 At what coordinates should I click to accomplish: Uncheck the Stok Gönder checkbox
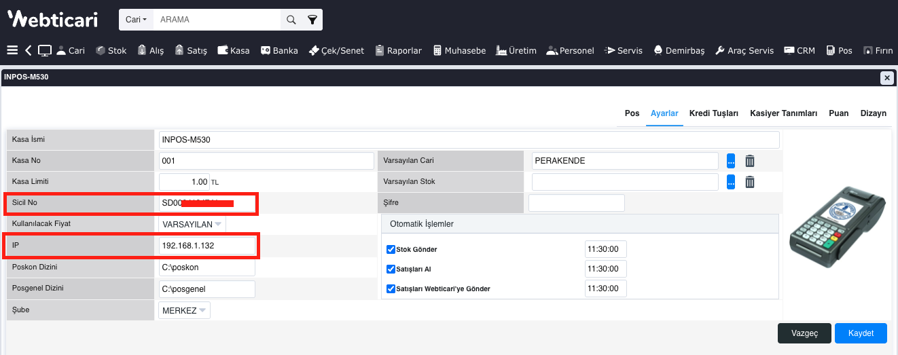click(391, 249)
